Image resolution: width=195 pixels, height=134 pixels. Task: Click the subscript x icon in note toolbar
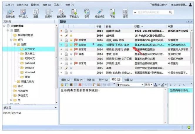click(184, 85)
